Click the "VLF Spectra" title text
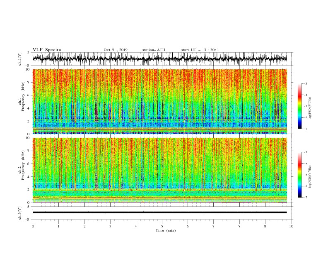Viewport: 328px width, 254px height. click(47, 50)
